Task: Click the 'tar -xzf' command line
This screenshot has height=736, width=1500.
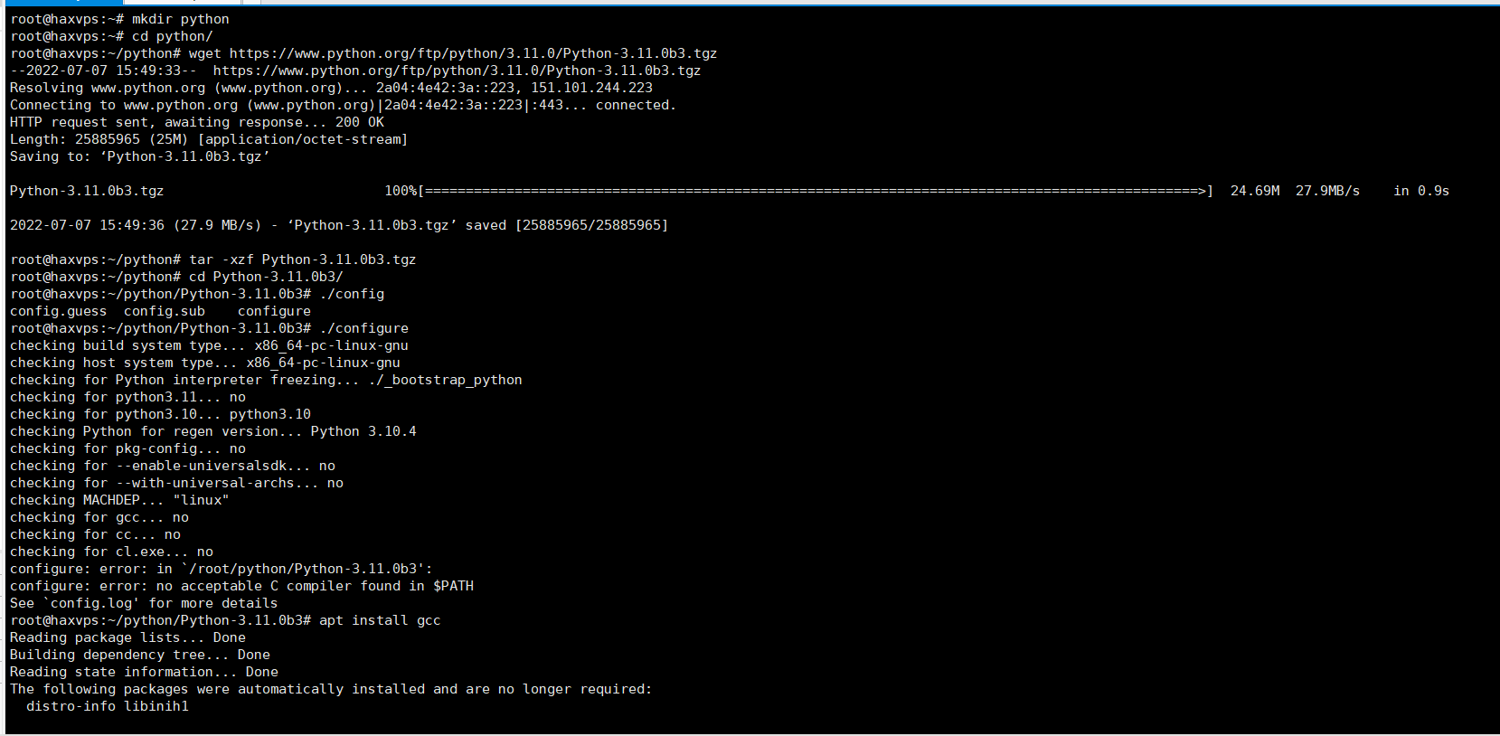Action: click(302, 259)
